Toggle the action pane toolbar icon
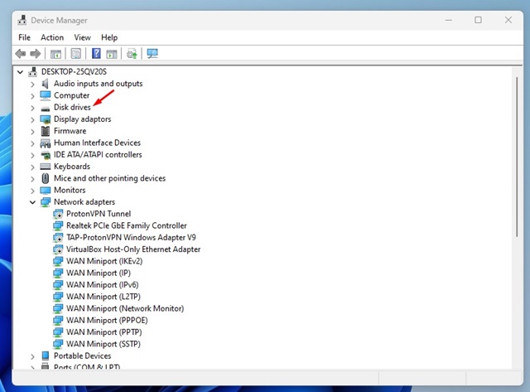 [112, 53]
